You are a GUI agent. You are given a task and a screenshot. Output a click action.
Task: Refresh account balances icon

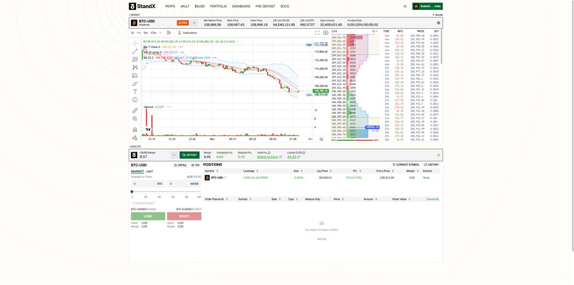coord(438,155)
